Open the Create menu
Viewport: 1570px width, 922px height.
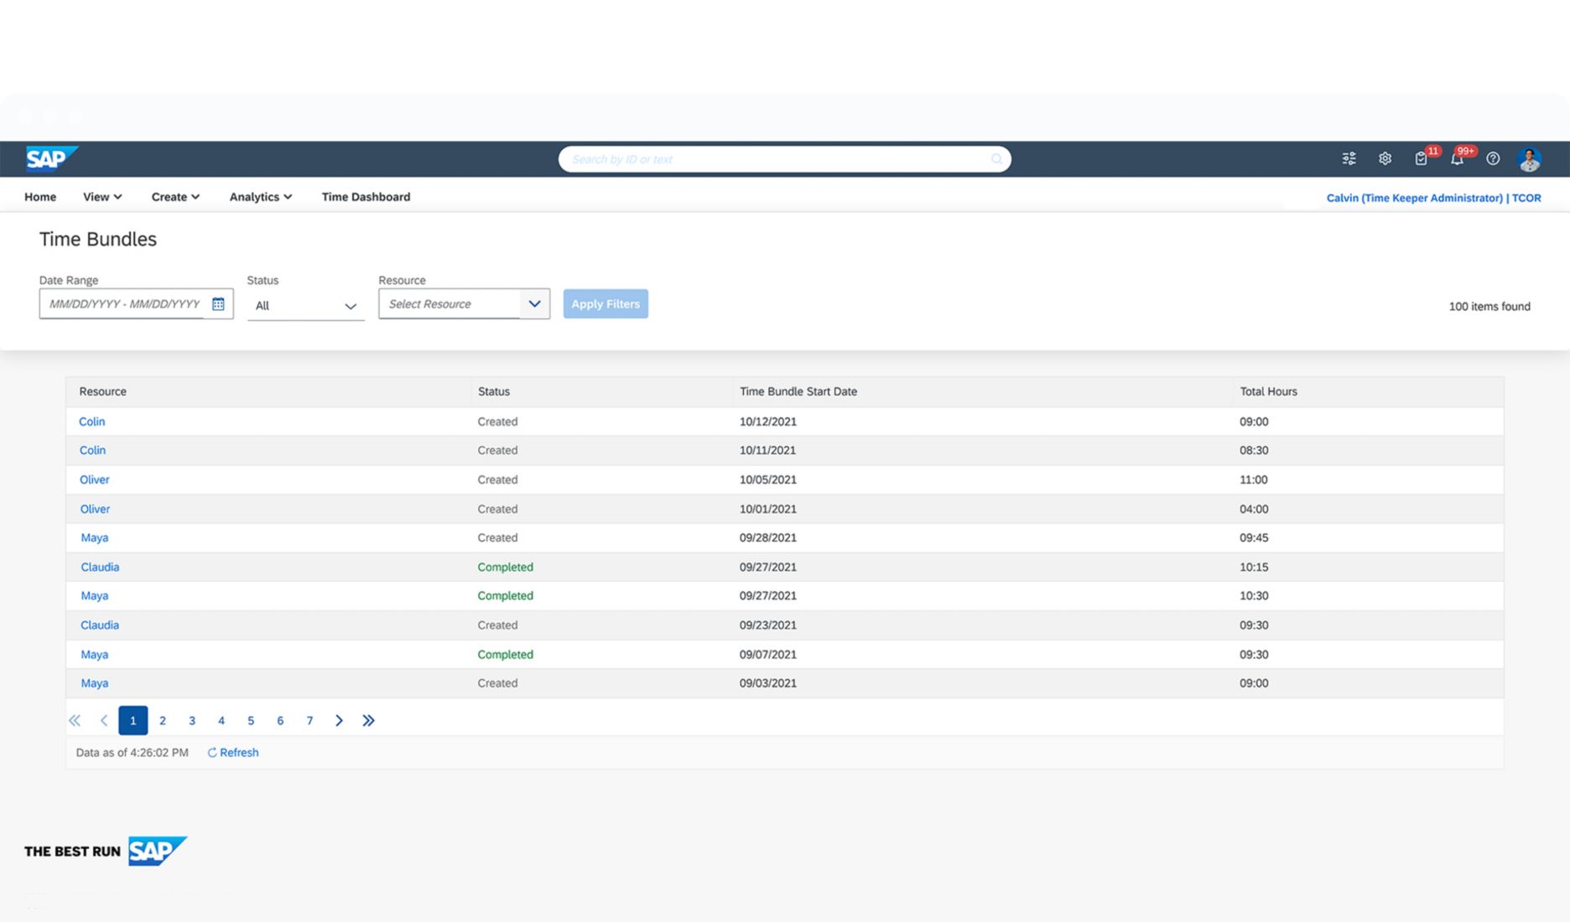(174, 197)
